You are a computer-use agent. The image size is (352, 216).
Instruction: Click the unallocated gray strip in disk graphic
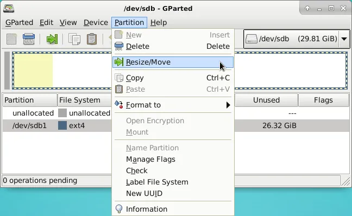7,71
